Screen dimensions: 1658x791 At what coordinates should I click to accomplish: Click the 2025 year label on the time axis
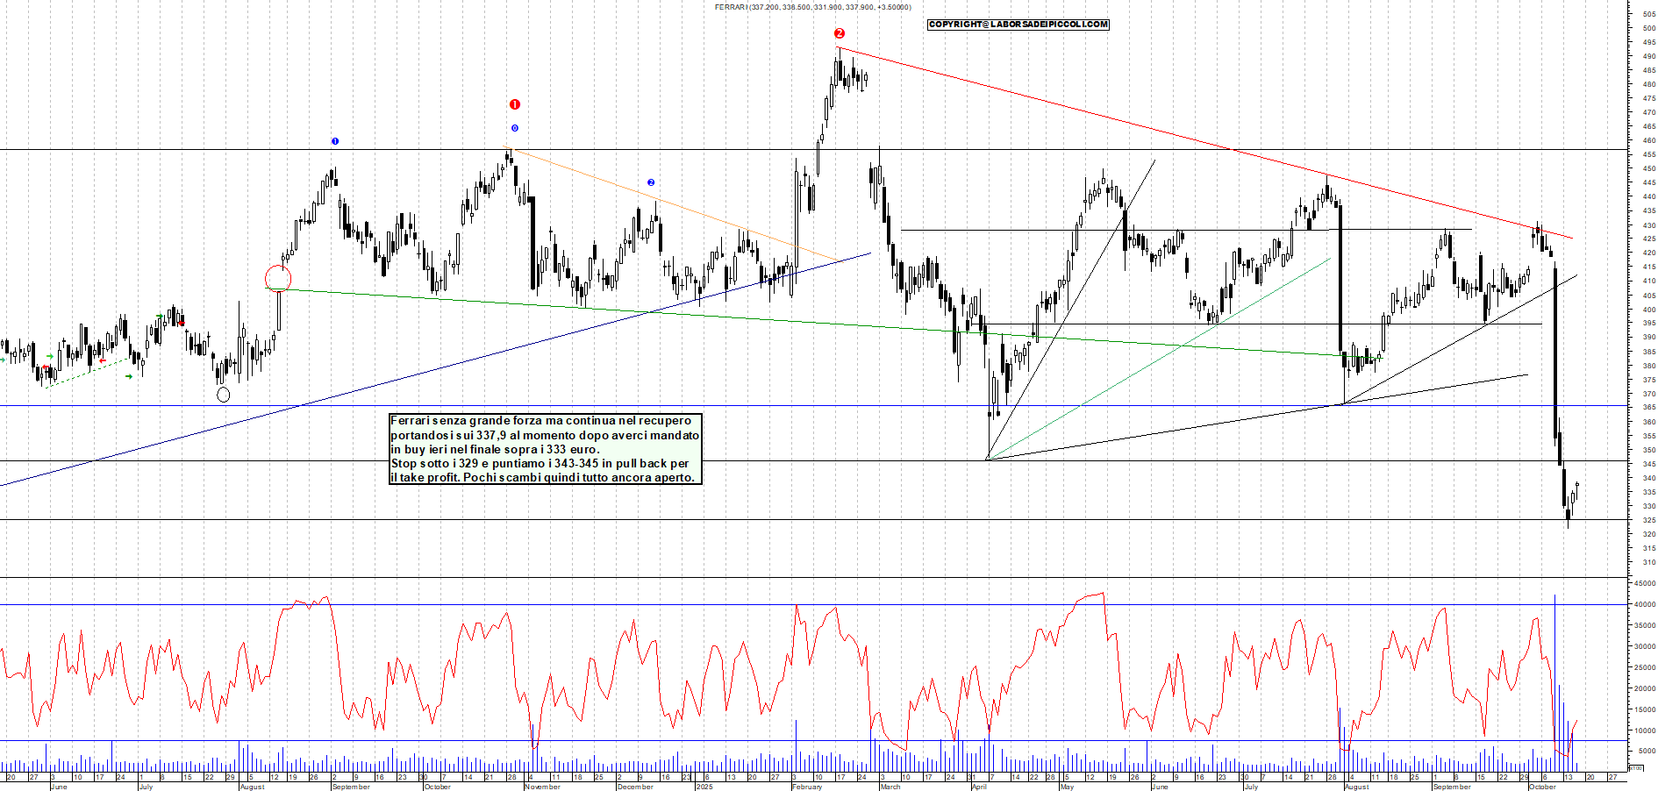(x=704, y=787)
